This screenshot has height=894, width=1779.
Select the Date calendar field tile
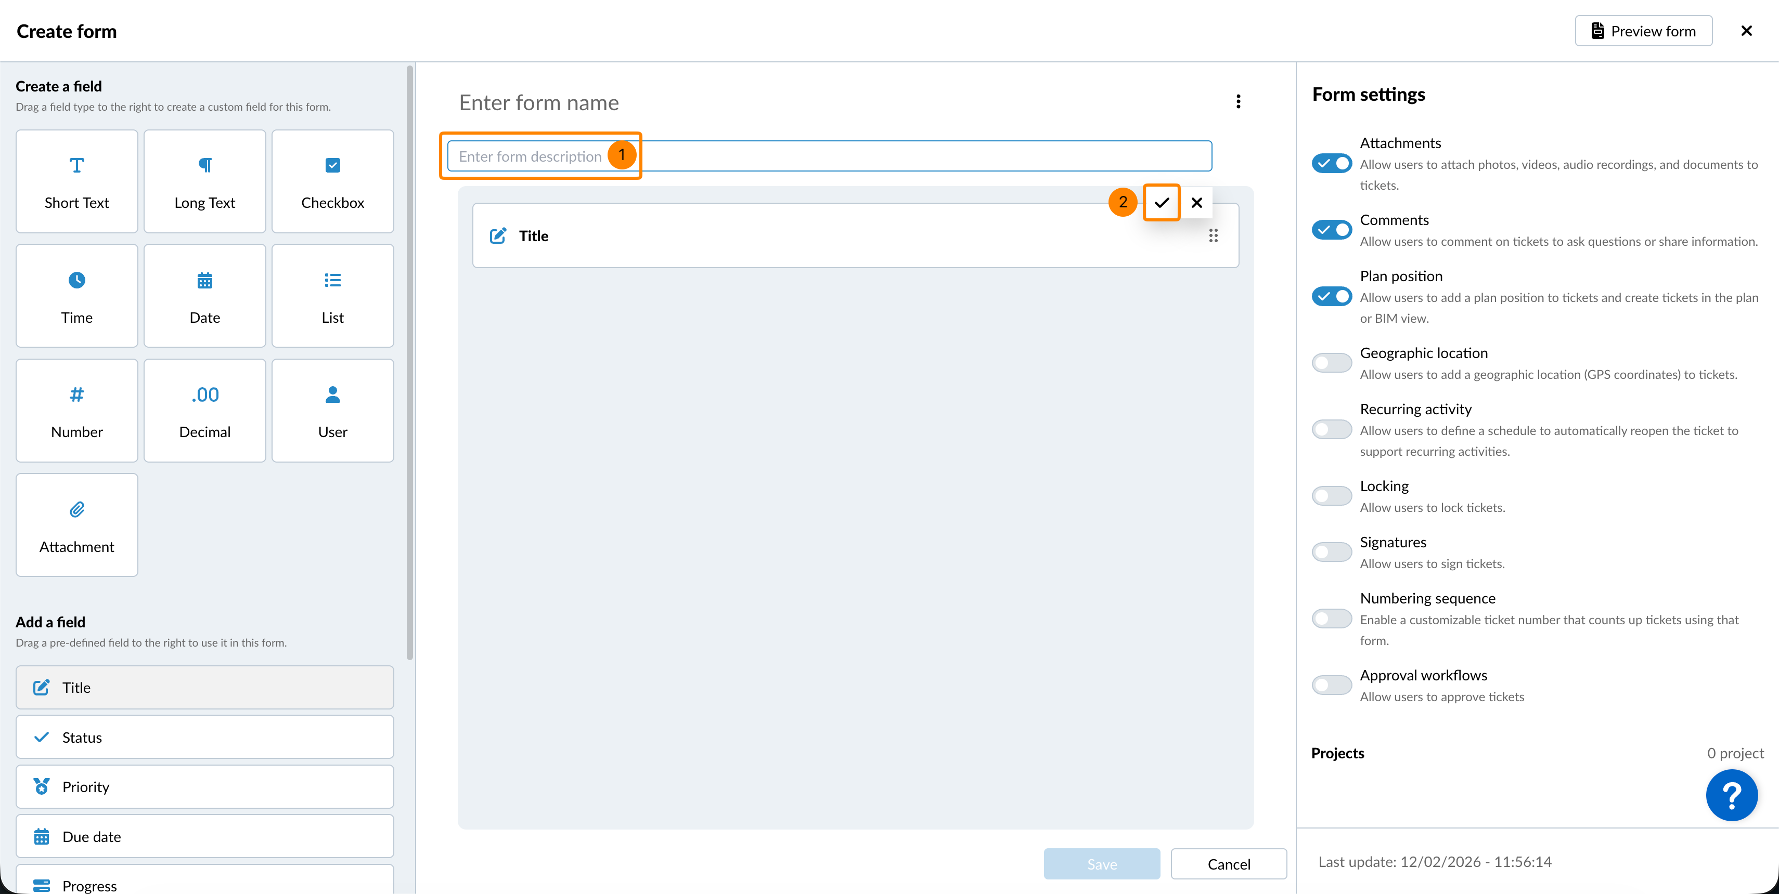pos(204,296)
